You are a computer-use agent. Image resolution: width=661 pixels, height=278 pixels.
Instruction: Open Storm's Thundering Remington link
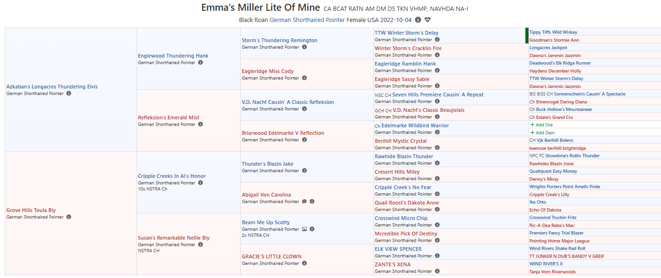click(280, 40)
